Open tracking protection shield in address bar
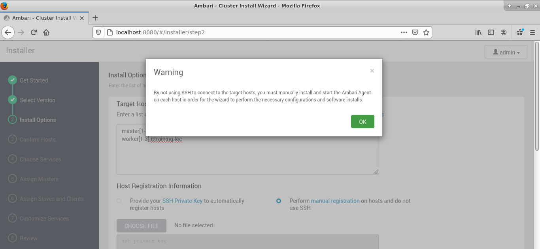Viewport: 540px width, 249px height. [99, 32]
